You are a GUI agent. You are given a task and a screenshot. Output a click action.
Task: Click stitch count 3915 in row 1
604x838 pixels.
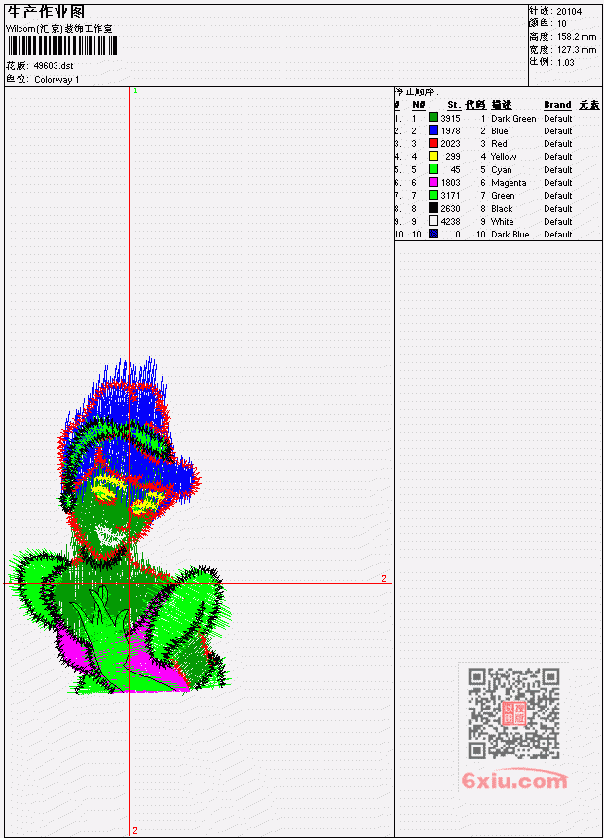(450, 118)
